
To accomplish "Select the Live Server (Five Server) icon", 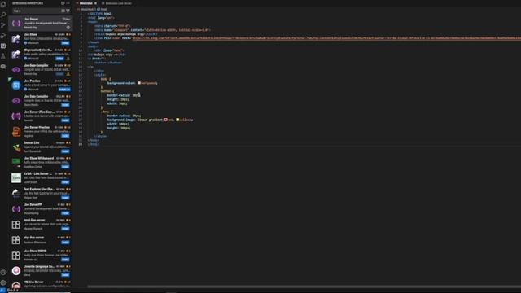I will (16, 116).
